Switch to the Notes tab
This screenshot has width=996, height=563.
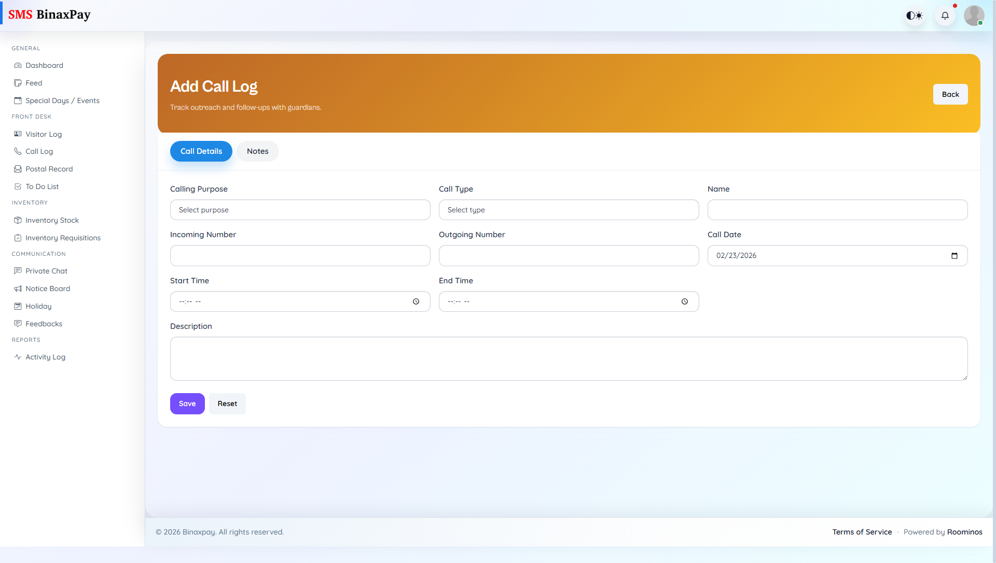tap(257, 151)
